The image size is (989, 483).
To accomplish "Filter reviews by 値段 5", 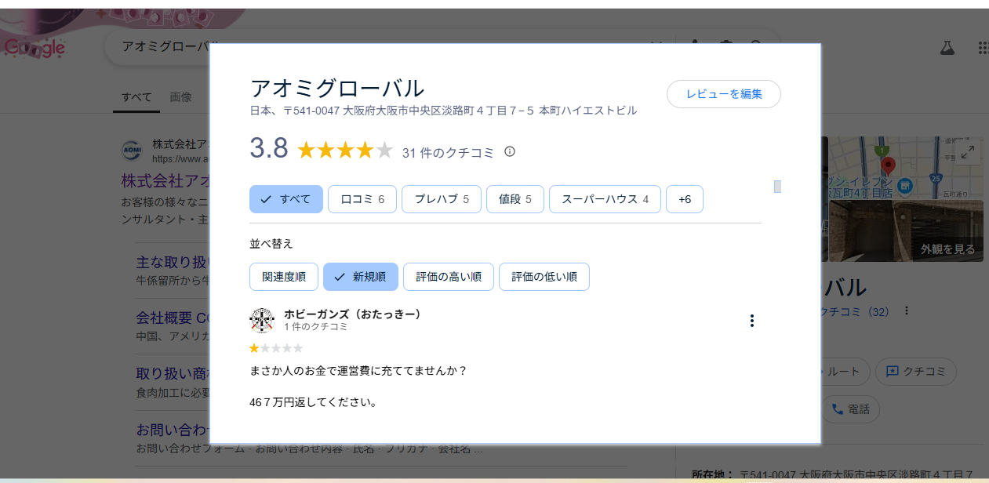I will point(515,199).
